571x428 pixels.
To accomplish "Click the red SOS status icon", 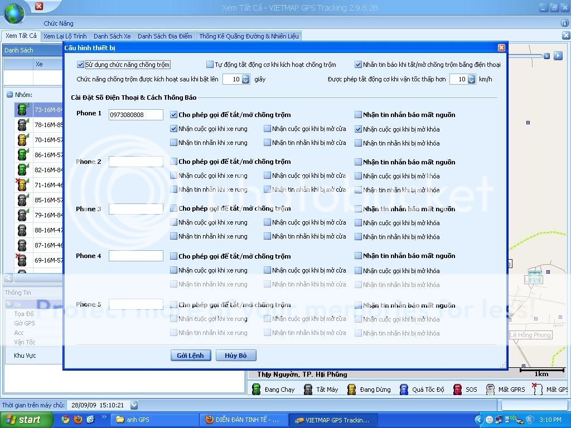I will pos(457,390).
